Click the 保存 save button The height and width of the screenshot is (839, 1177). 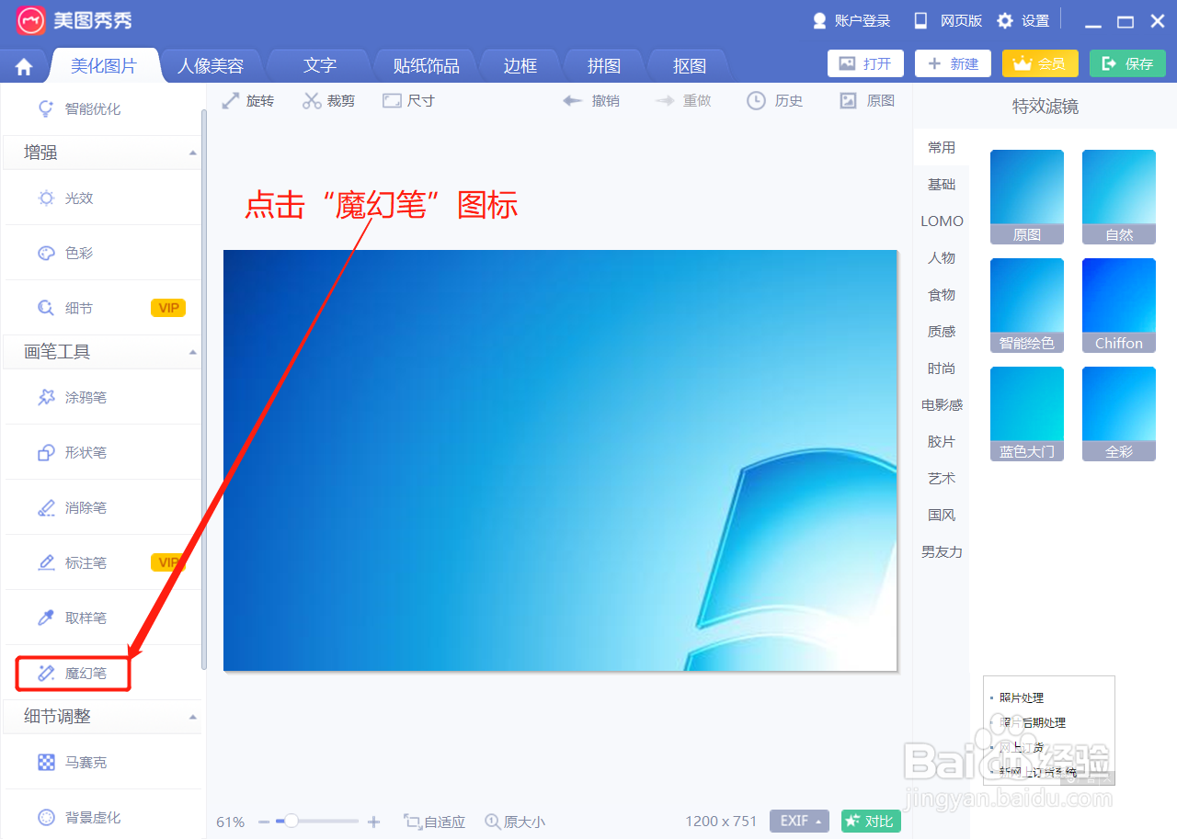click(1127, 63)
